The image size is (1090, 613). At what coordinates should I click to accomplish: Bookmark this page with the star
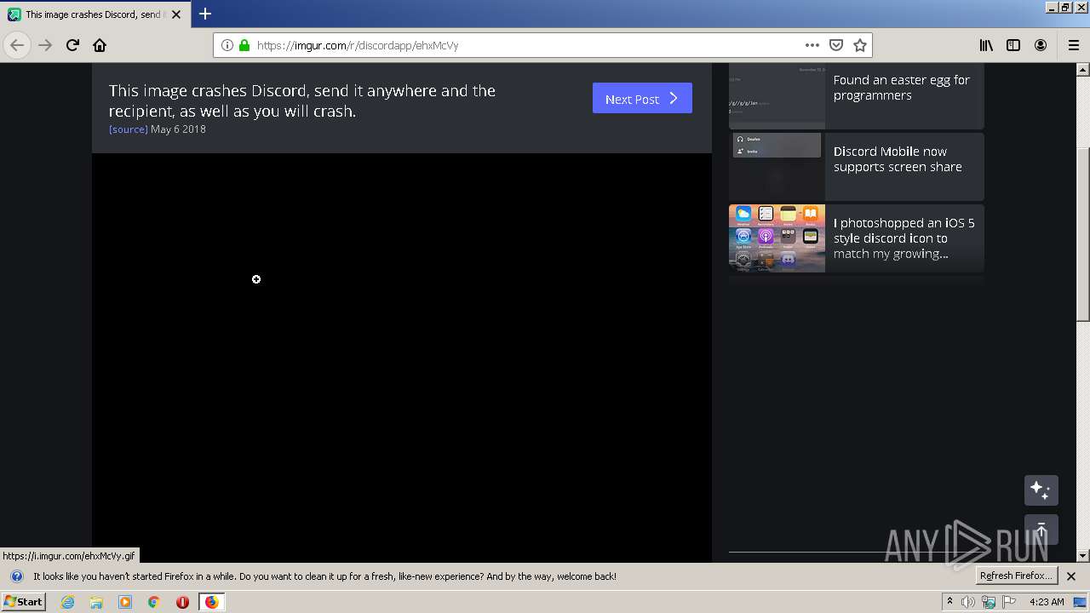[860, 45]
